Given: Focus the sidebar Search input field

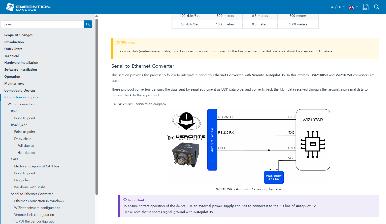Looking at the screenshot, I should click(42, 24).
